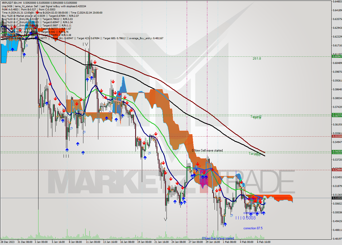Click the 261.8 Fibonacci level label
342x245 pixels.
[257, 58]
